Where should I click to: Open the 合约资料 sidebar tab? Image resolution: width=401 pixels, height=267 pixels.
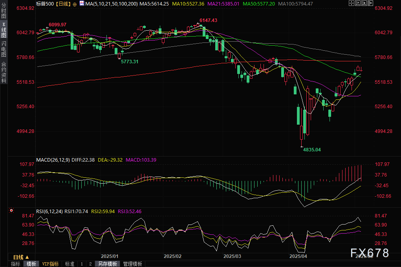(4, 72)
